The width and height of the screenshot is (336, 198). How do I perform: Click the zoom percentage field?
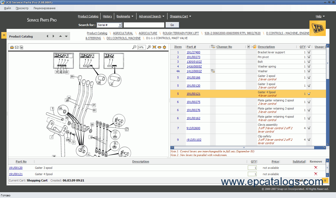click(x=141, y=47)
